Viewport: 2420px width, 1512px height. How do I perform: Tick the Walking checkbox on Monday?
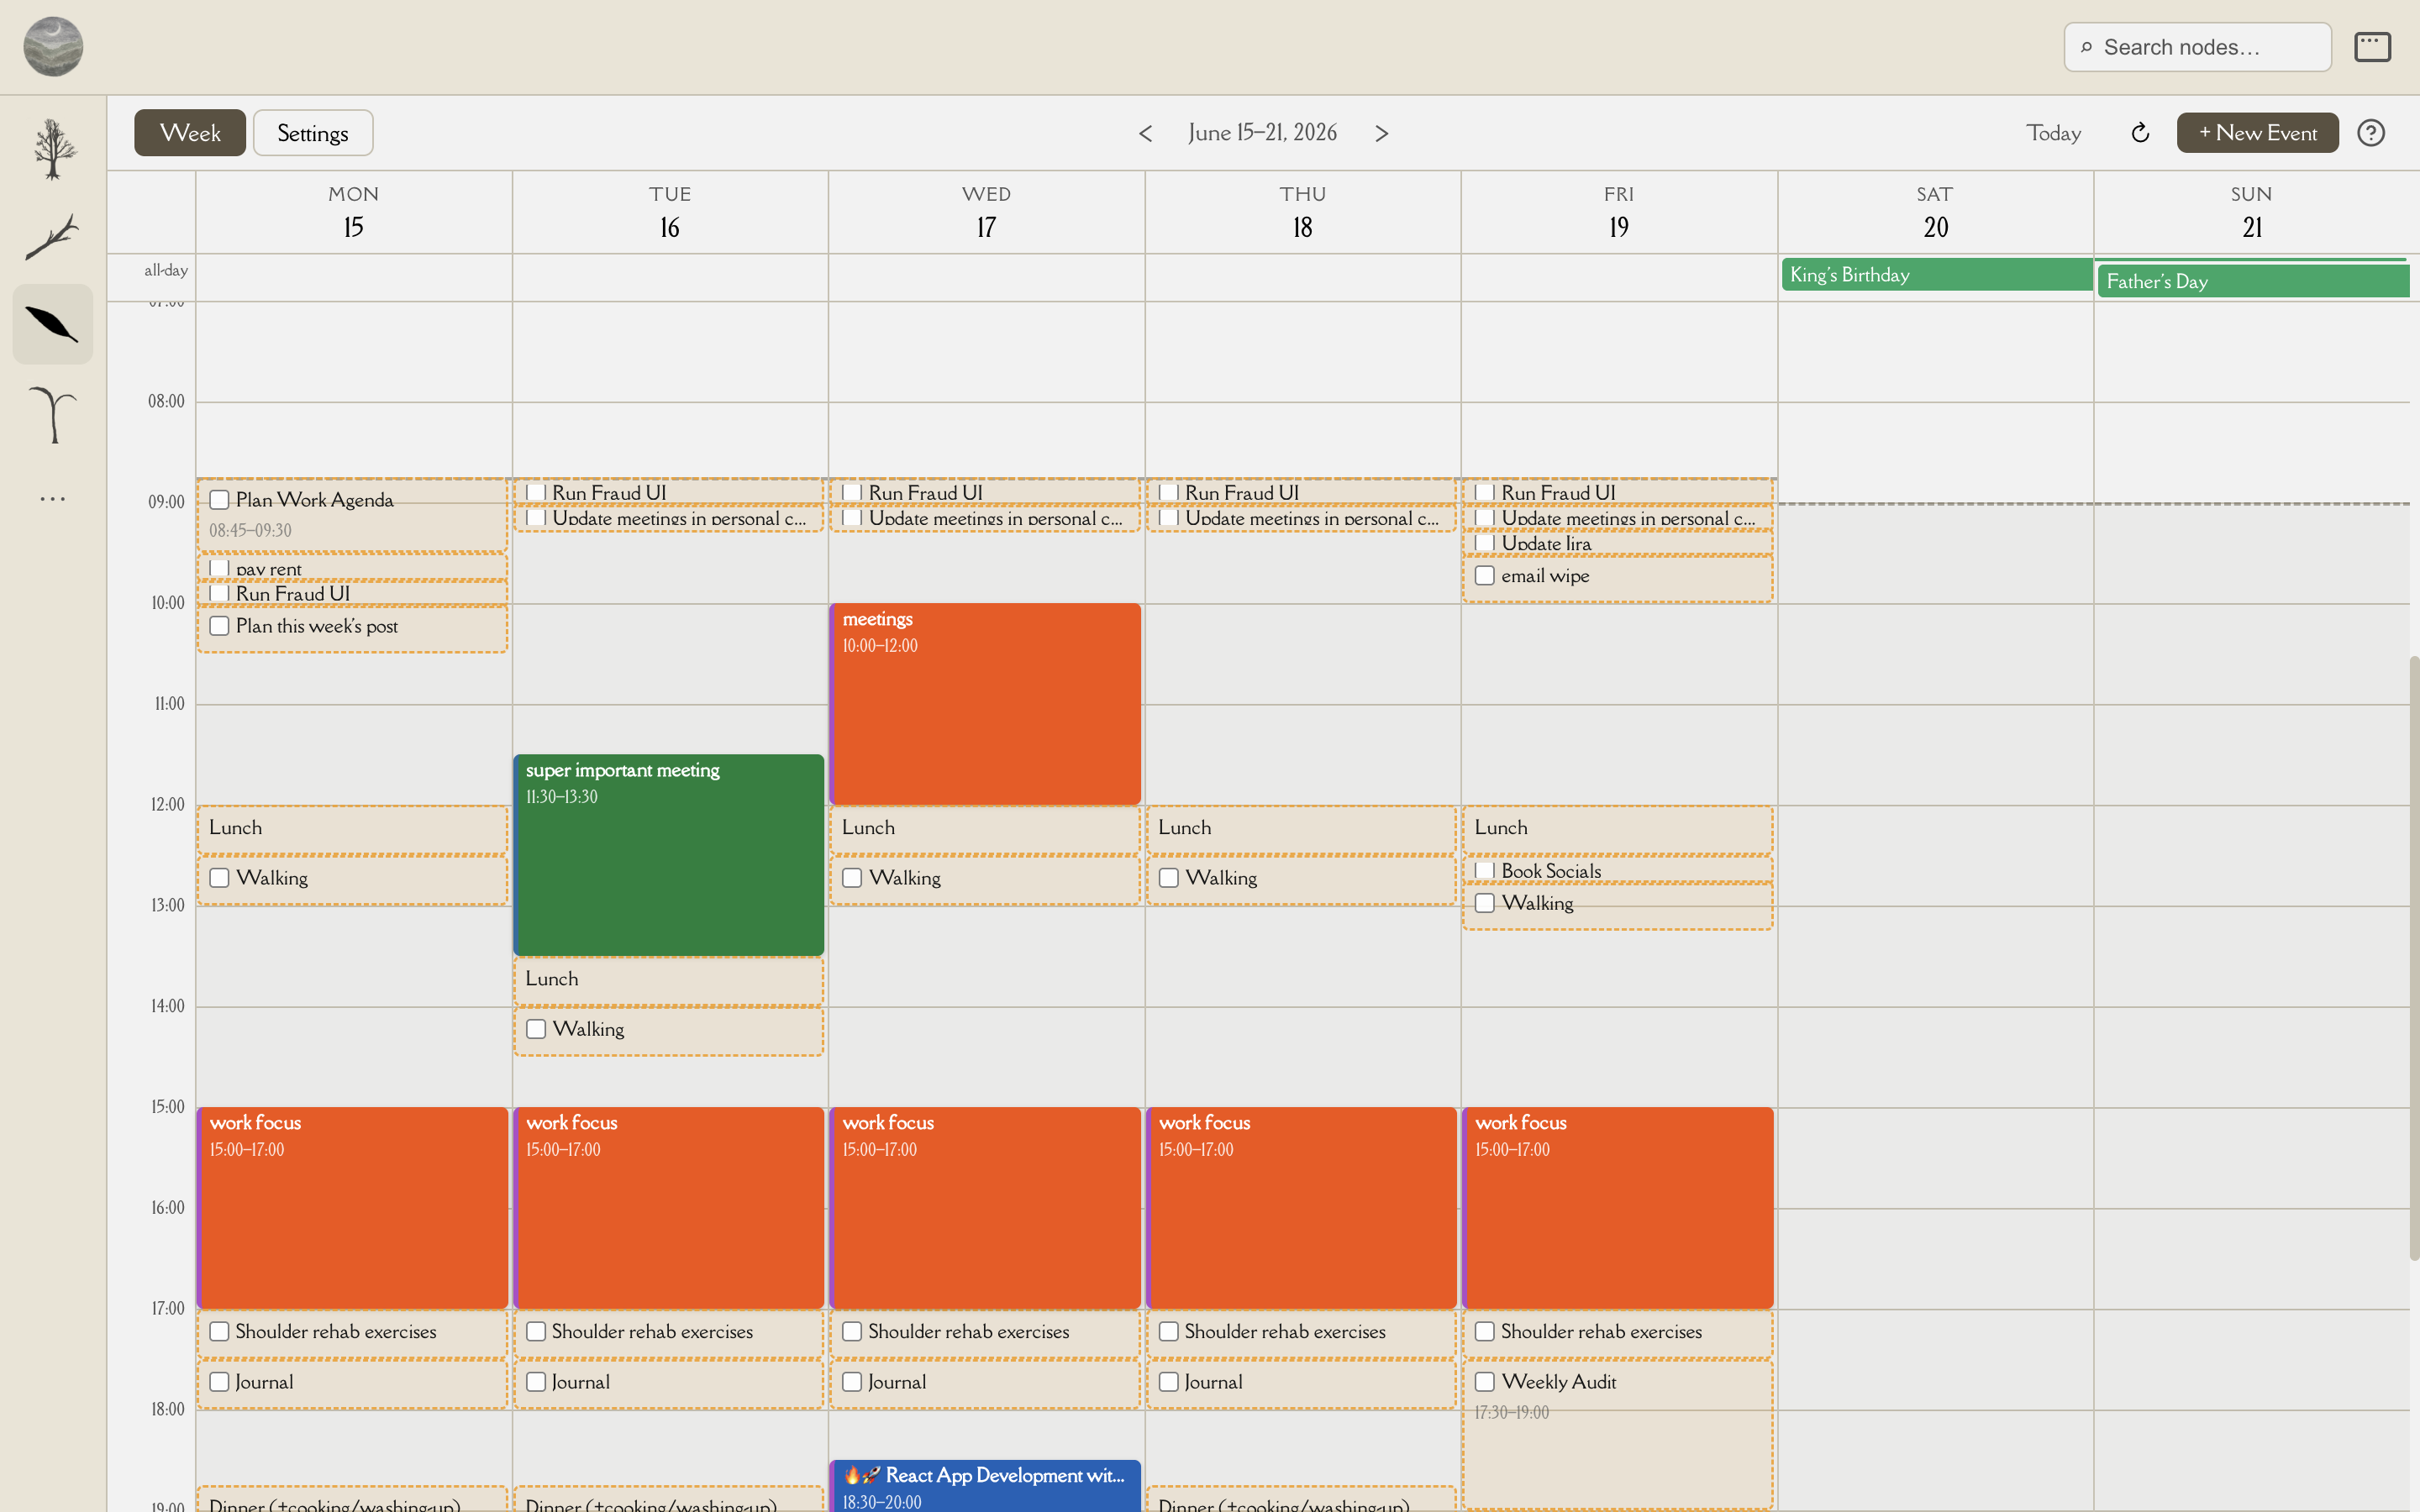[220, 878]
